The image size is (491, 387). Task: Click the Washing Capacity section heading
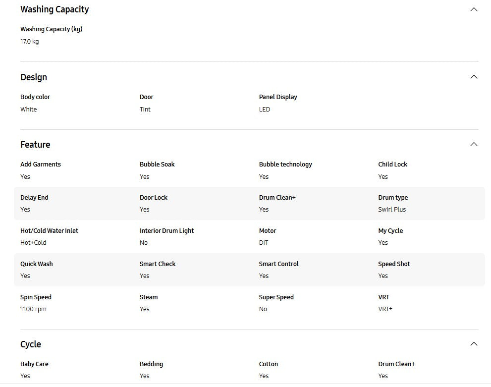pyautogui.click(x=55, y=9)
